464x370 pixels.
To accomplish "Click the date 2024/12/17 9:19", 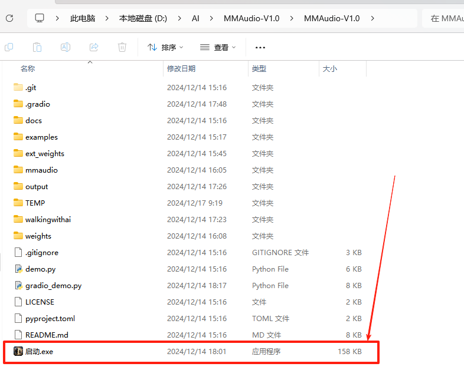I will click(195, 203).
